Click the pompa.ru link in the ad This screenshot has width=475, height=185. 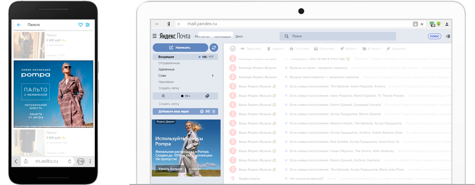[195, 169]
